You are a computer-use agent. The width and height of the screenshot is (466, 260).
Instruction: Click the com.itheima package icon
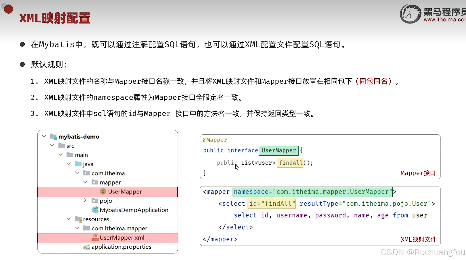point(86,173)
